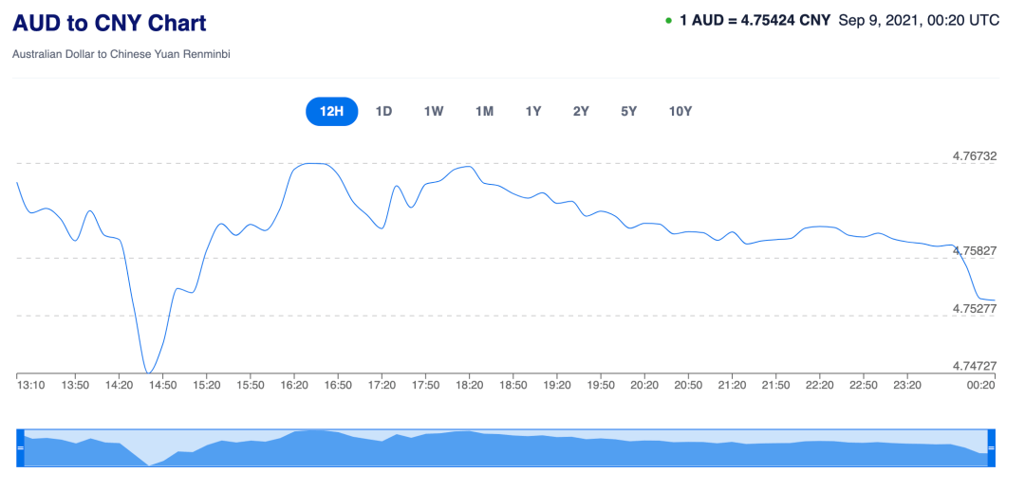The height and width of the screenshot is (491, 1025).
Task: Click the green live-rate status dot
Action: coord(668,20)
